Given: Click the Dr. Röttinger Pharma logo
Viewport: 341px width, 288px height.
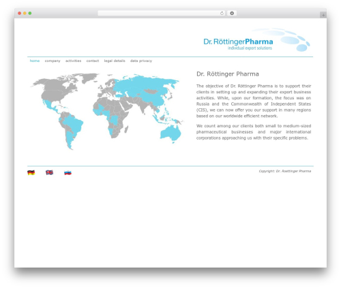Looking at the screenshot, I should (x=256, y=40).
